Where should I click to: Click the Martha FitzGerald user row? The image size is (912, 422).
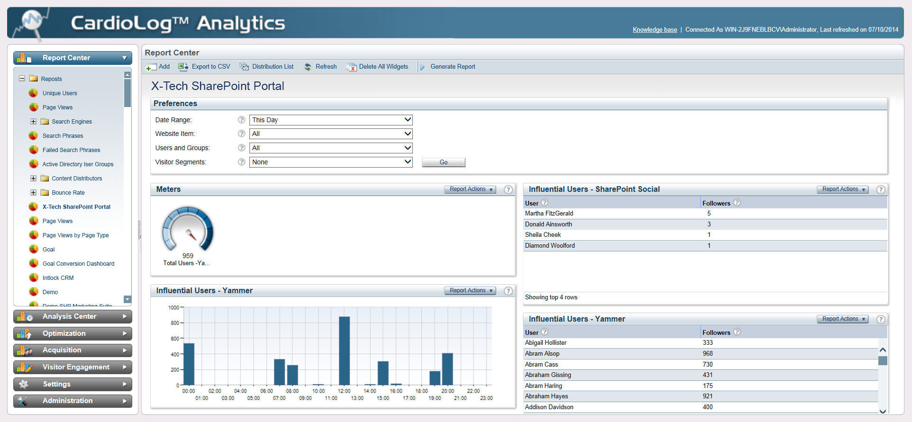pos(705,214)
